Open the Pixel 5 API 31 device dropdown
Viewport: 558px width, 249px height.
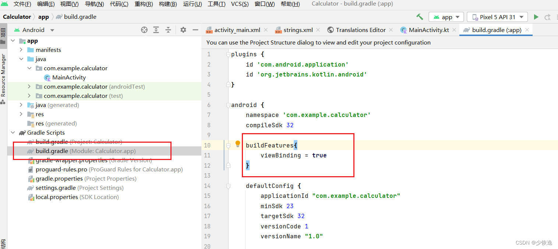coord(497,17)
